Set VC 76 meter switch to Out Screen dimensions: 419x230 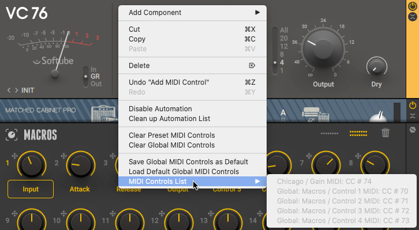(x=96, y=84)
